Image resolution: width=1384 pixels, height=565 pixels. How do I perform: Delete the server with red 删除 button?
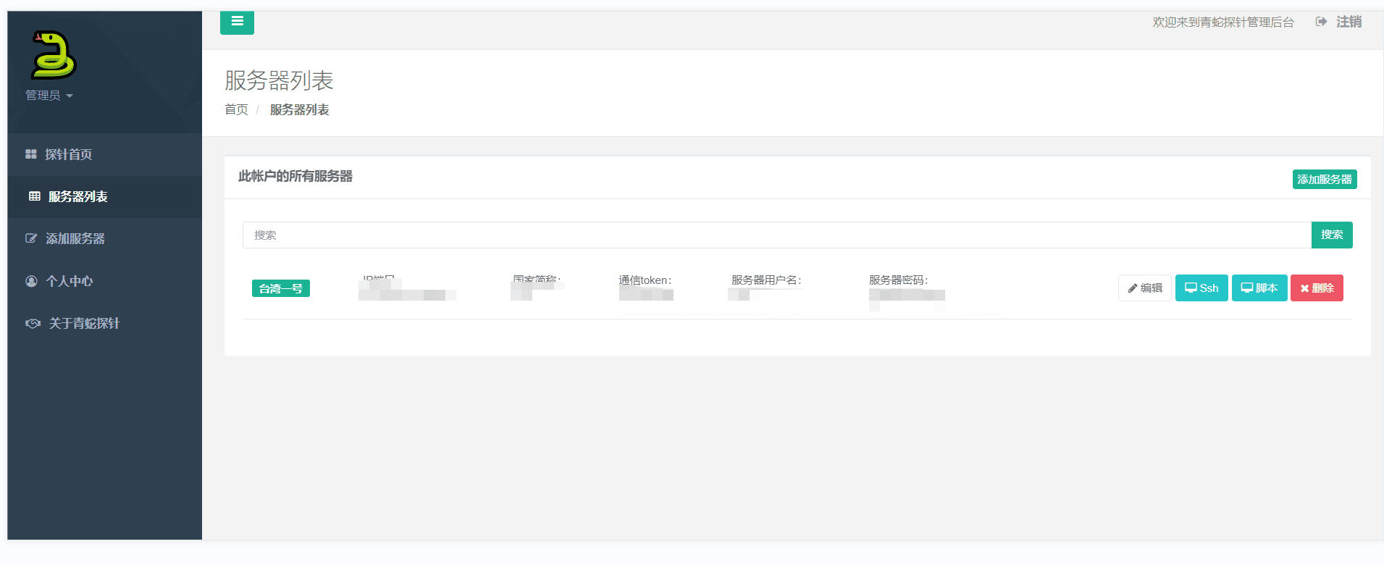(1317, 288)
